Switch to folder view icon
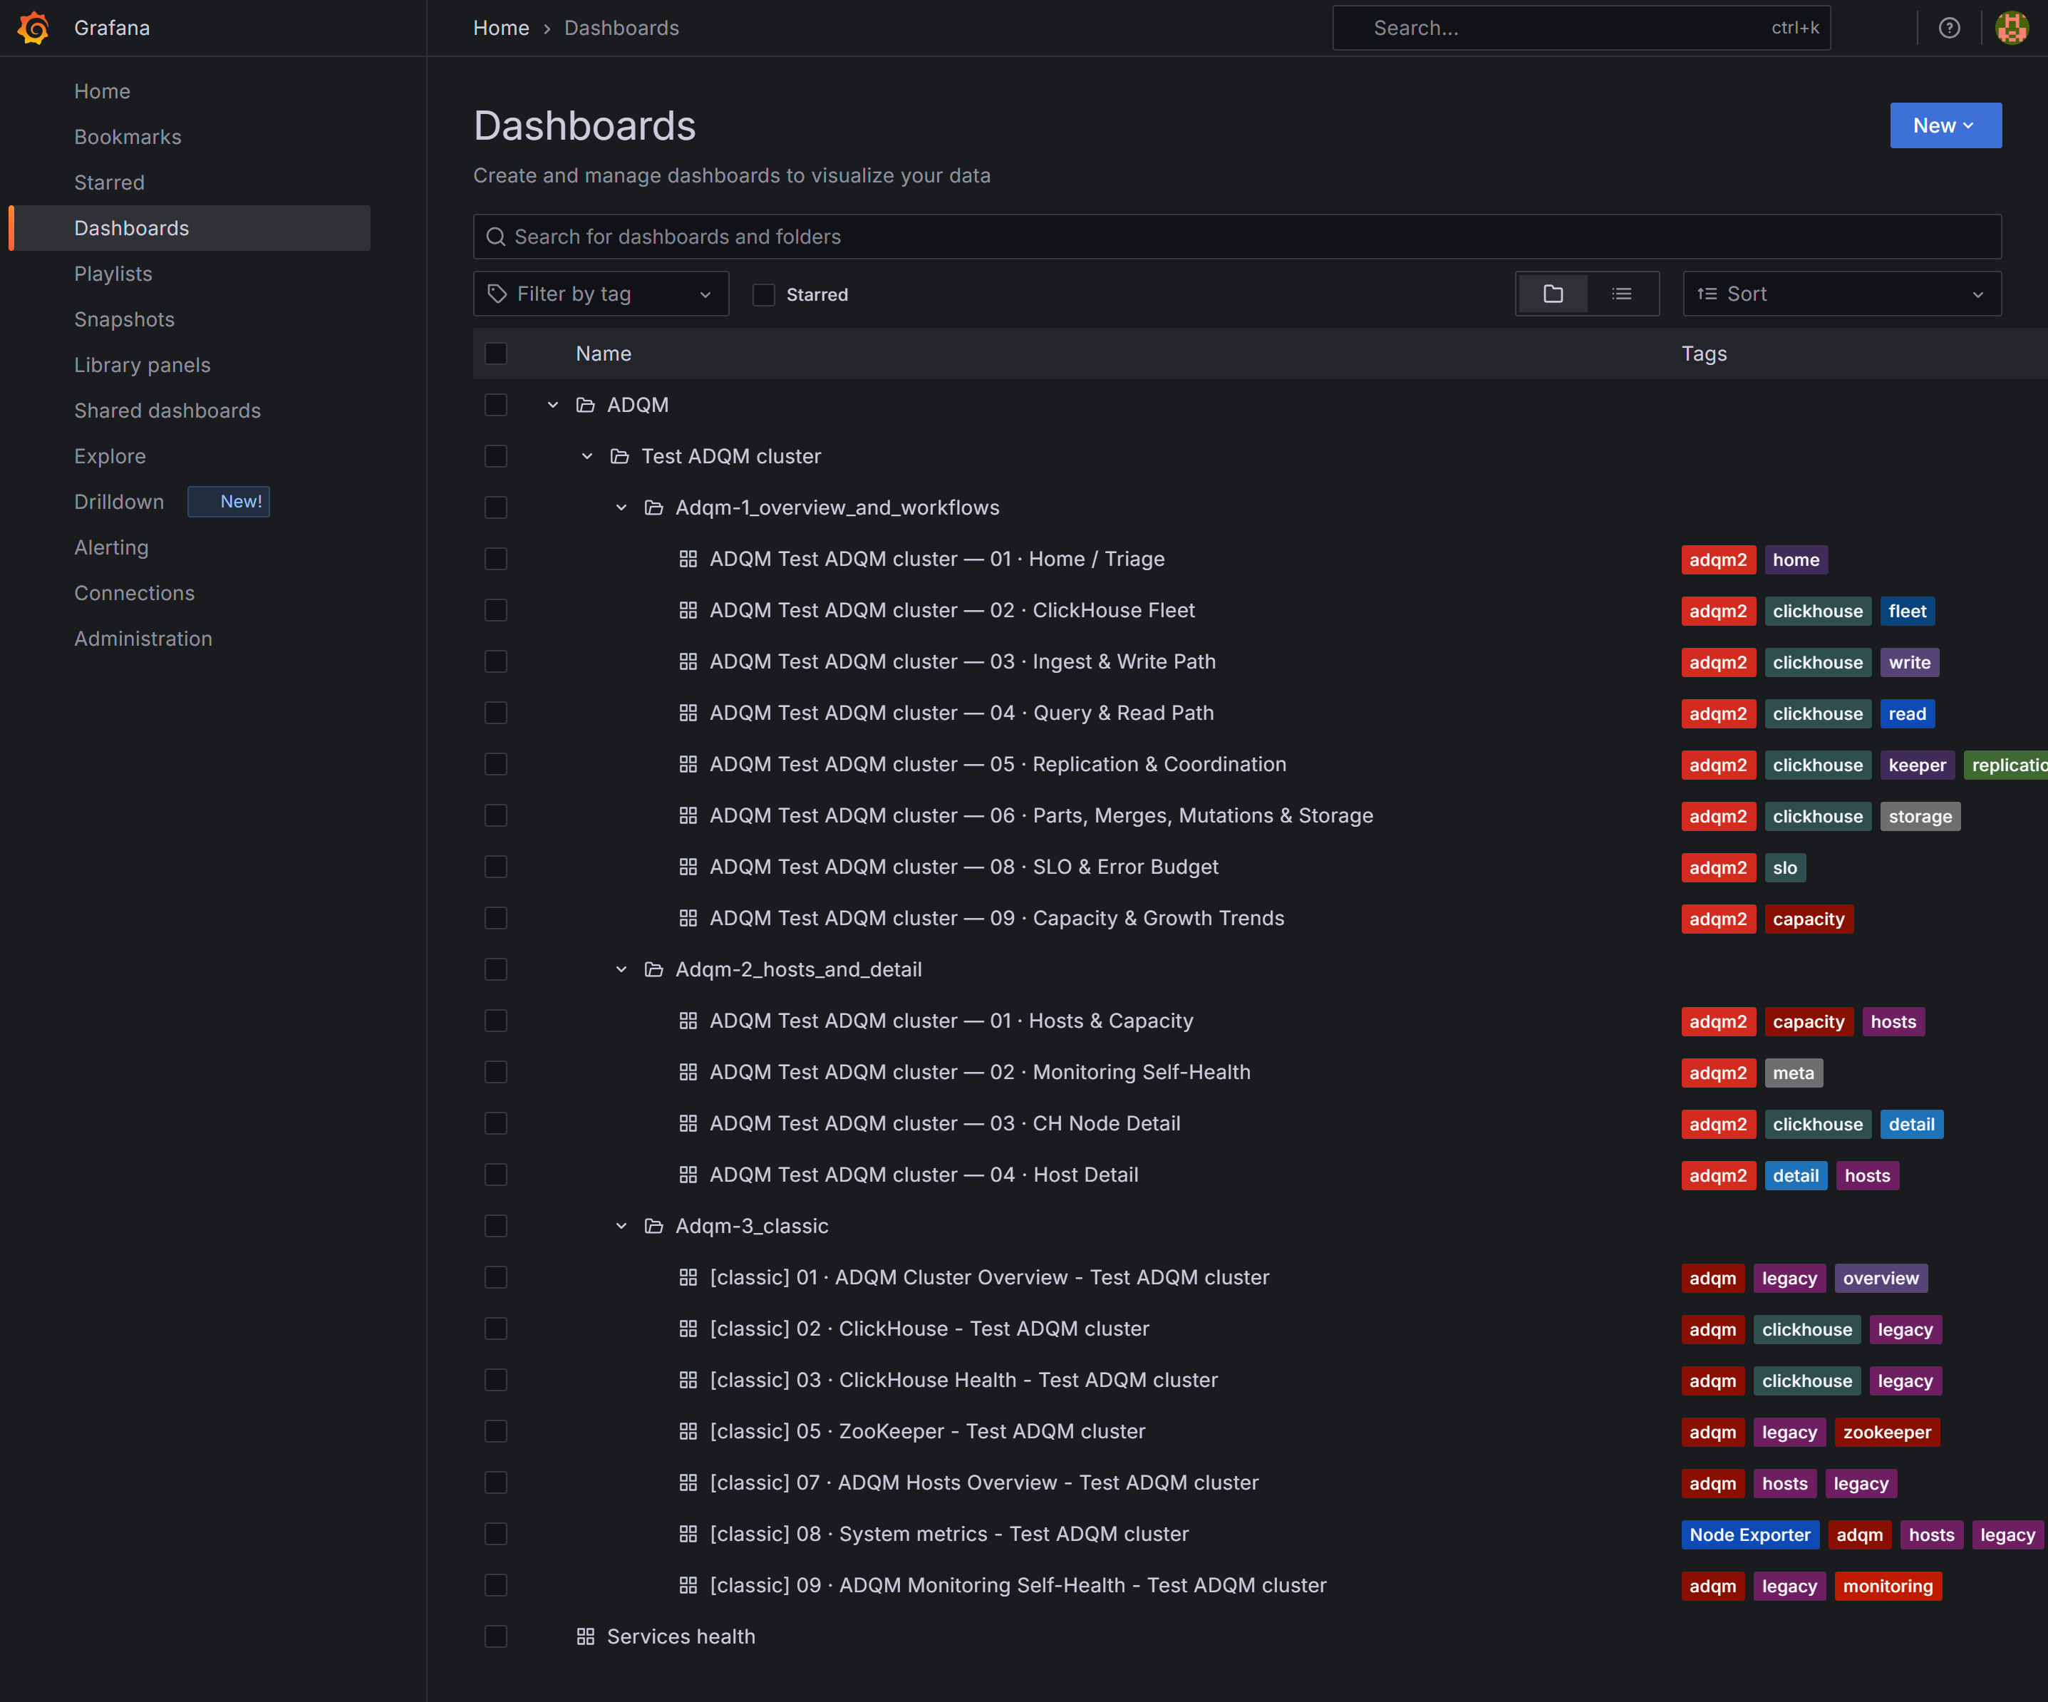 [x=1553, y=294]
